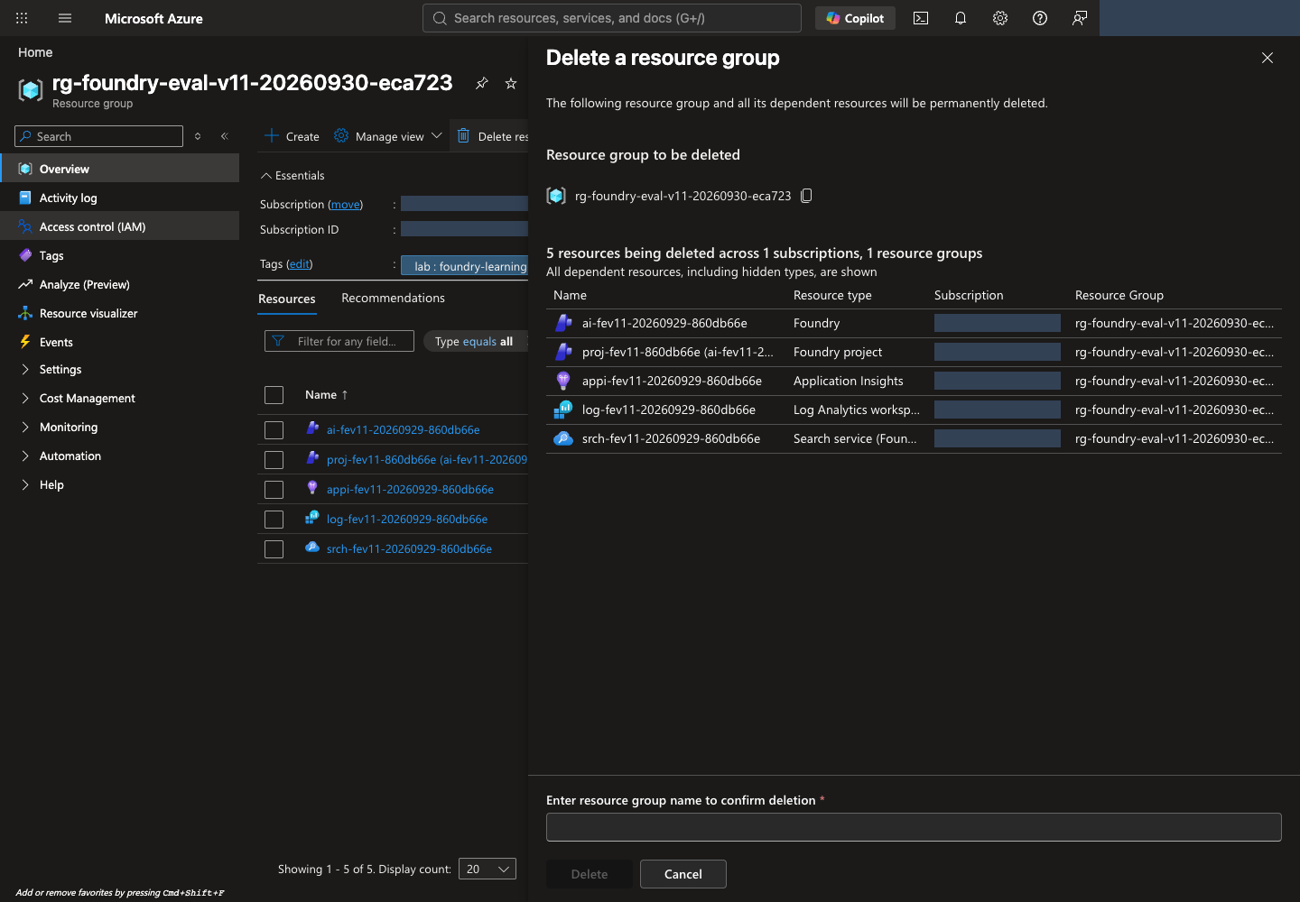Add resource group to favorites star
1300x902 pixels.
[x=511, y=83]
